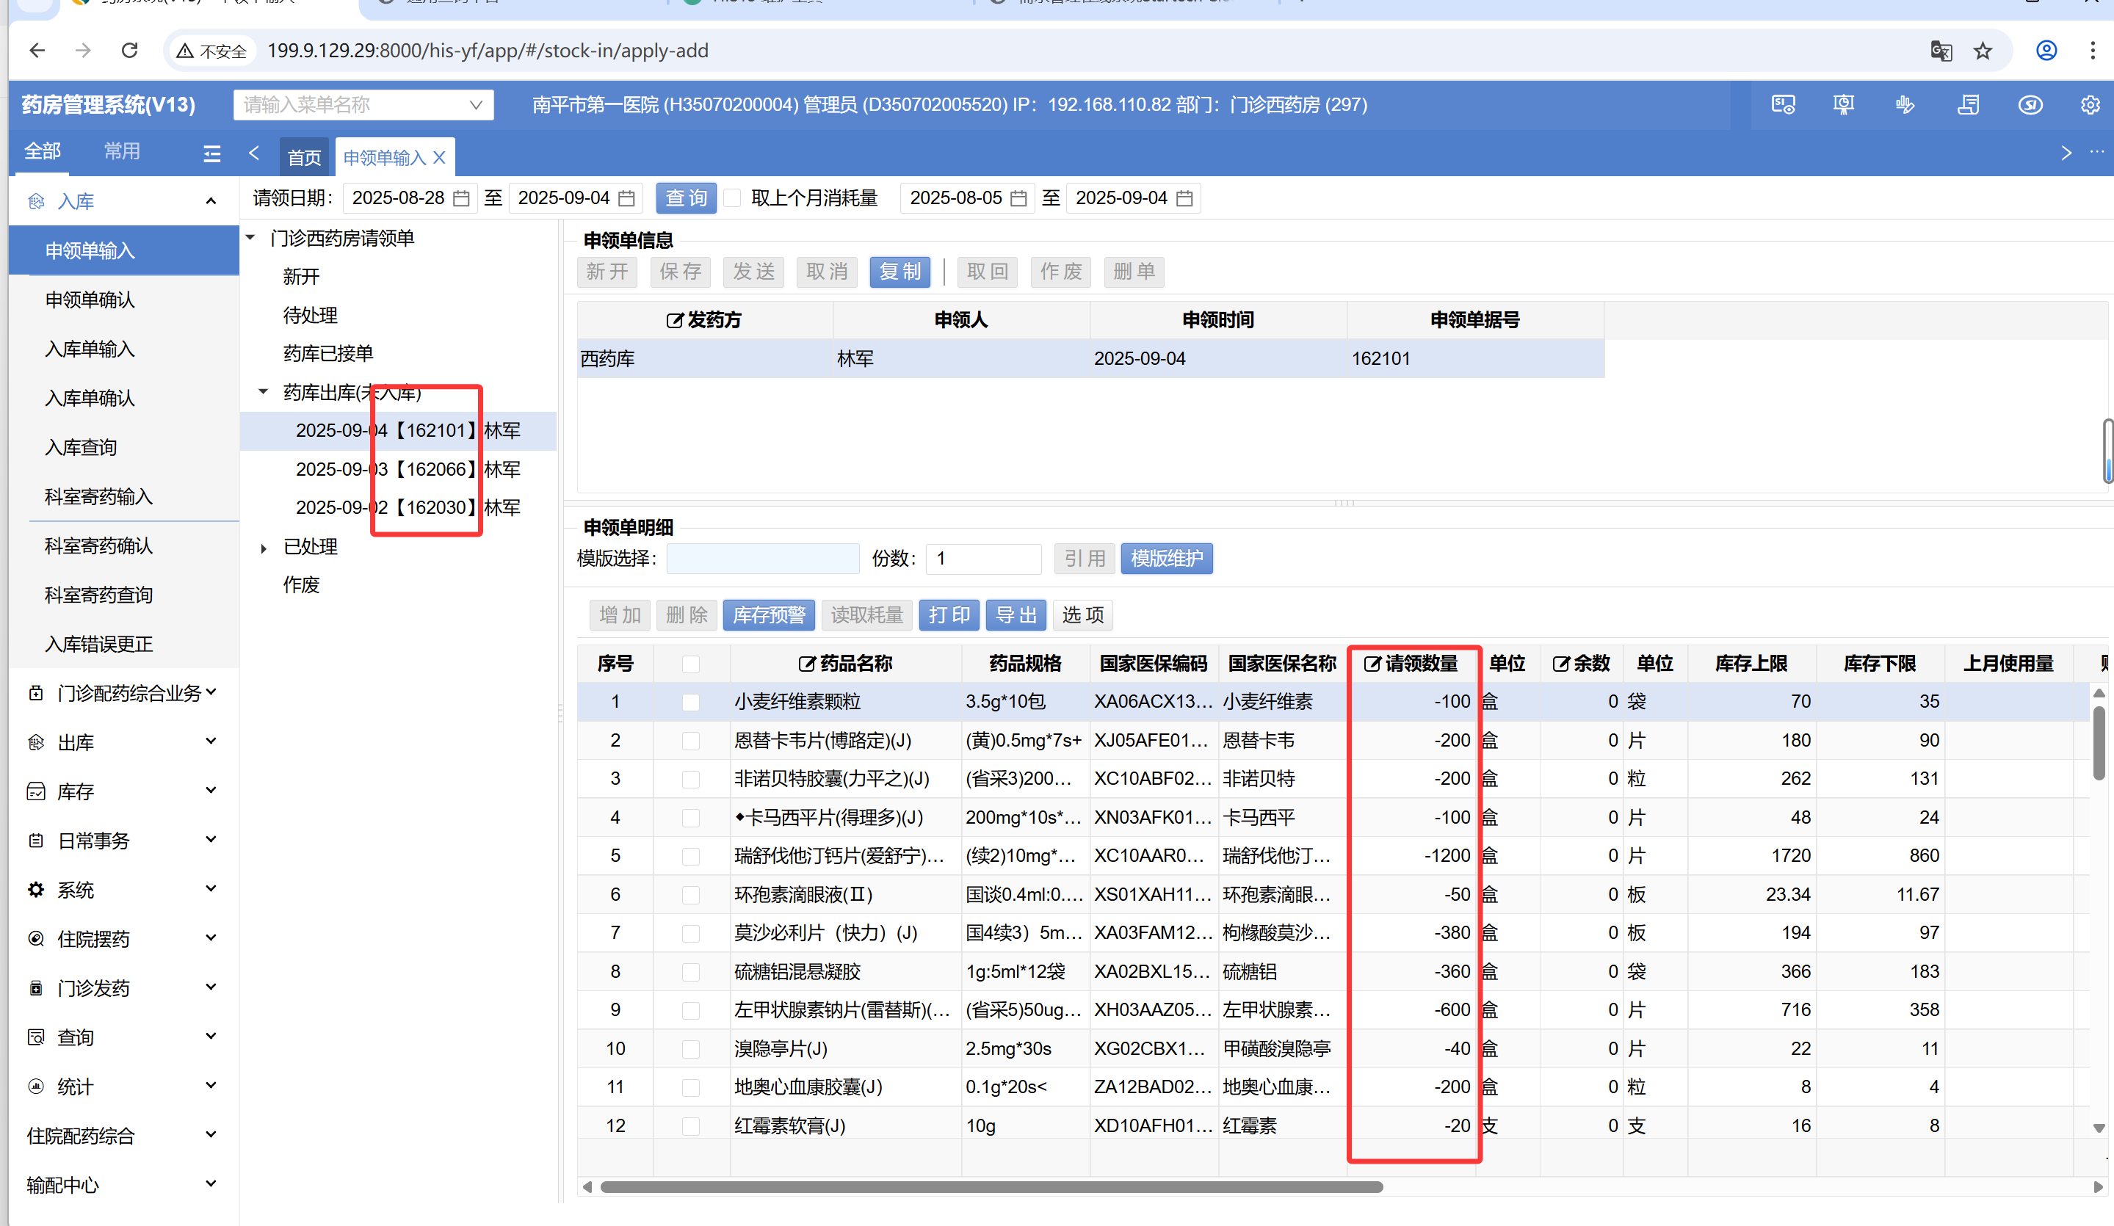Open calendar icon for 2025-08-28 start date
The width and height of the screenshot is (2114, 1226).
click(x=461, y=198)
